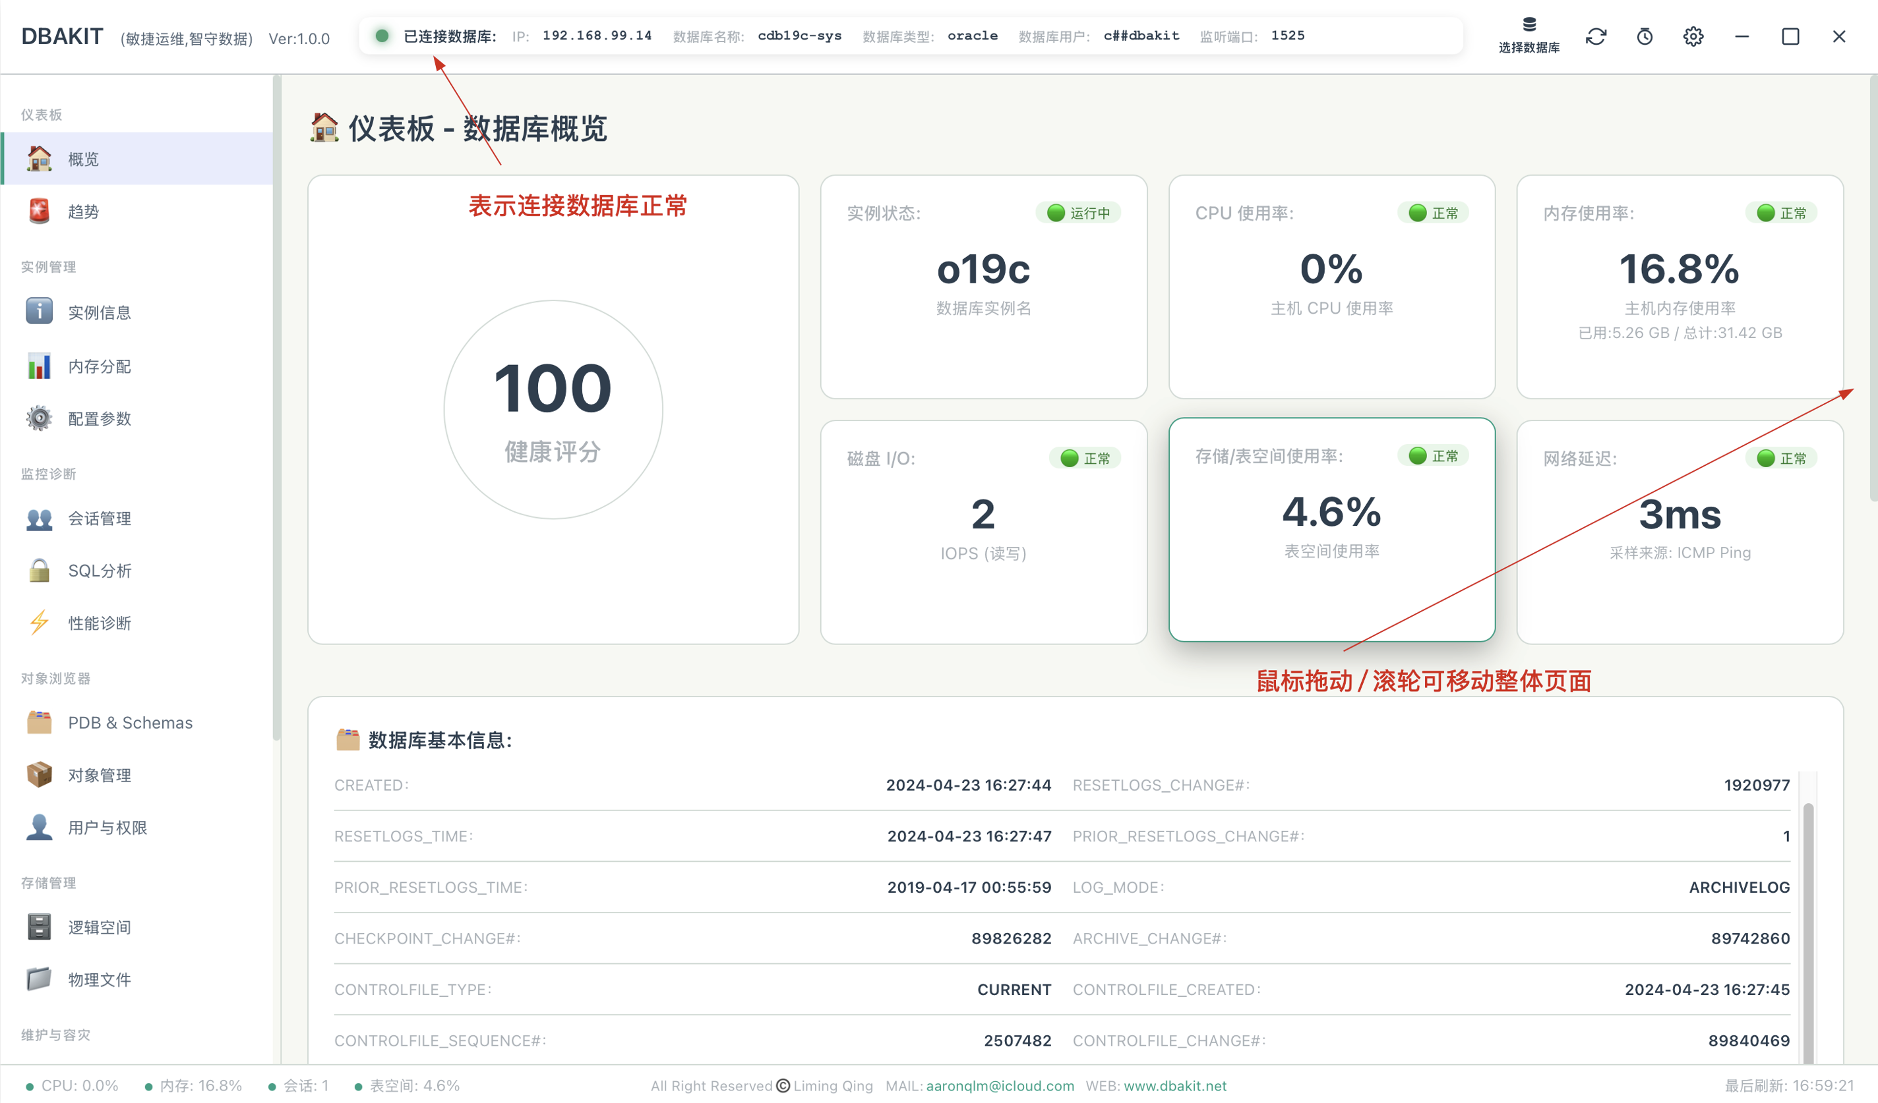Click the house icon beside 概览

[39, 159]
